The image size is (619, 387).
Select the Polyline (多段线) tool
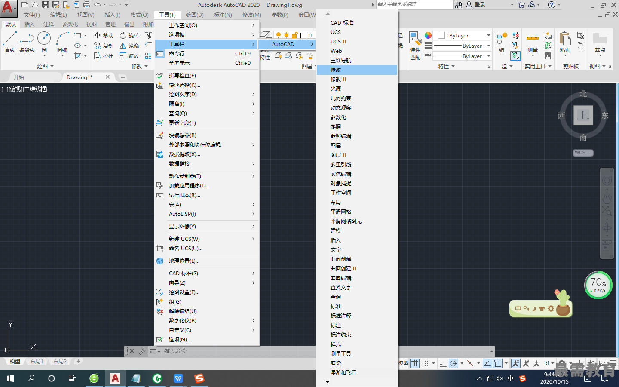tap(27, 43)
